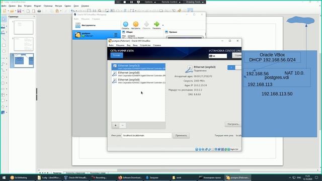The image size is (322, 181).
Task: Toggle the enp0s3 connection switch
Action: (x=234, y=67)
